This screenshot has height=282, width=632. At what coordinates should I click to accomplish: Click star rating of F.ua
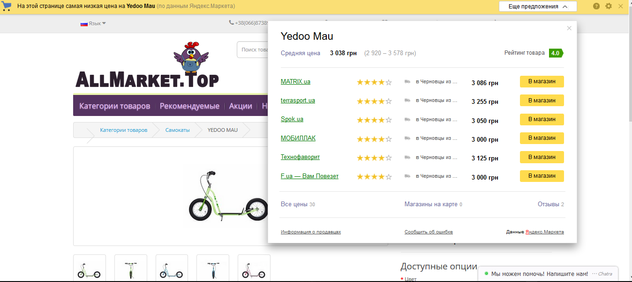374,177
